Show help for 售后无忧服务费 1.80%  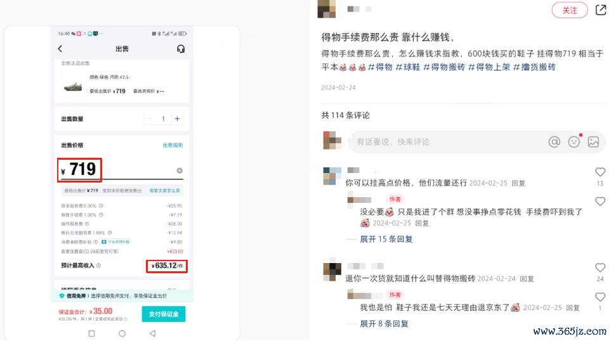[x=110, y=233]
